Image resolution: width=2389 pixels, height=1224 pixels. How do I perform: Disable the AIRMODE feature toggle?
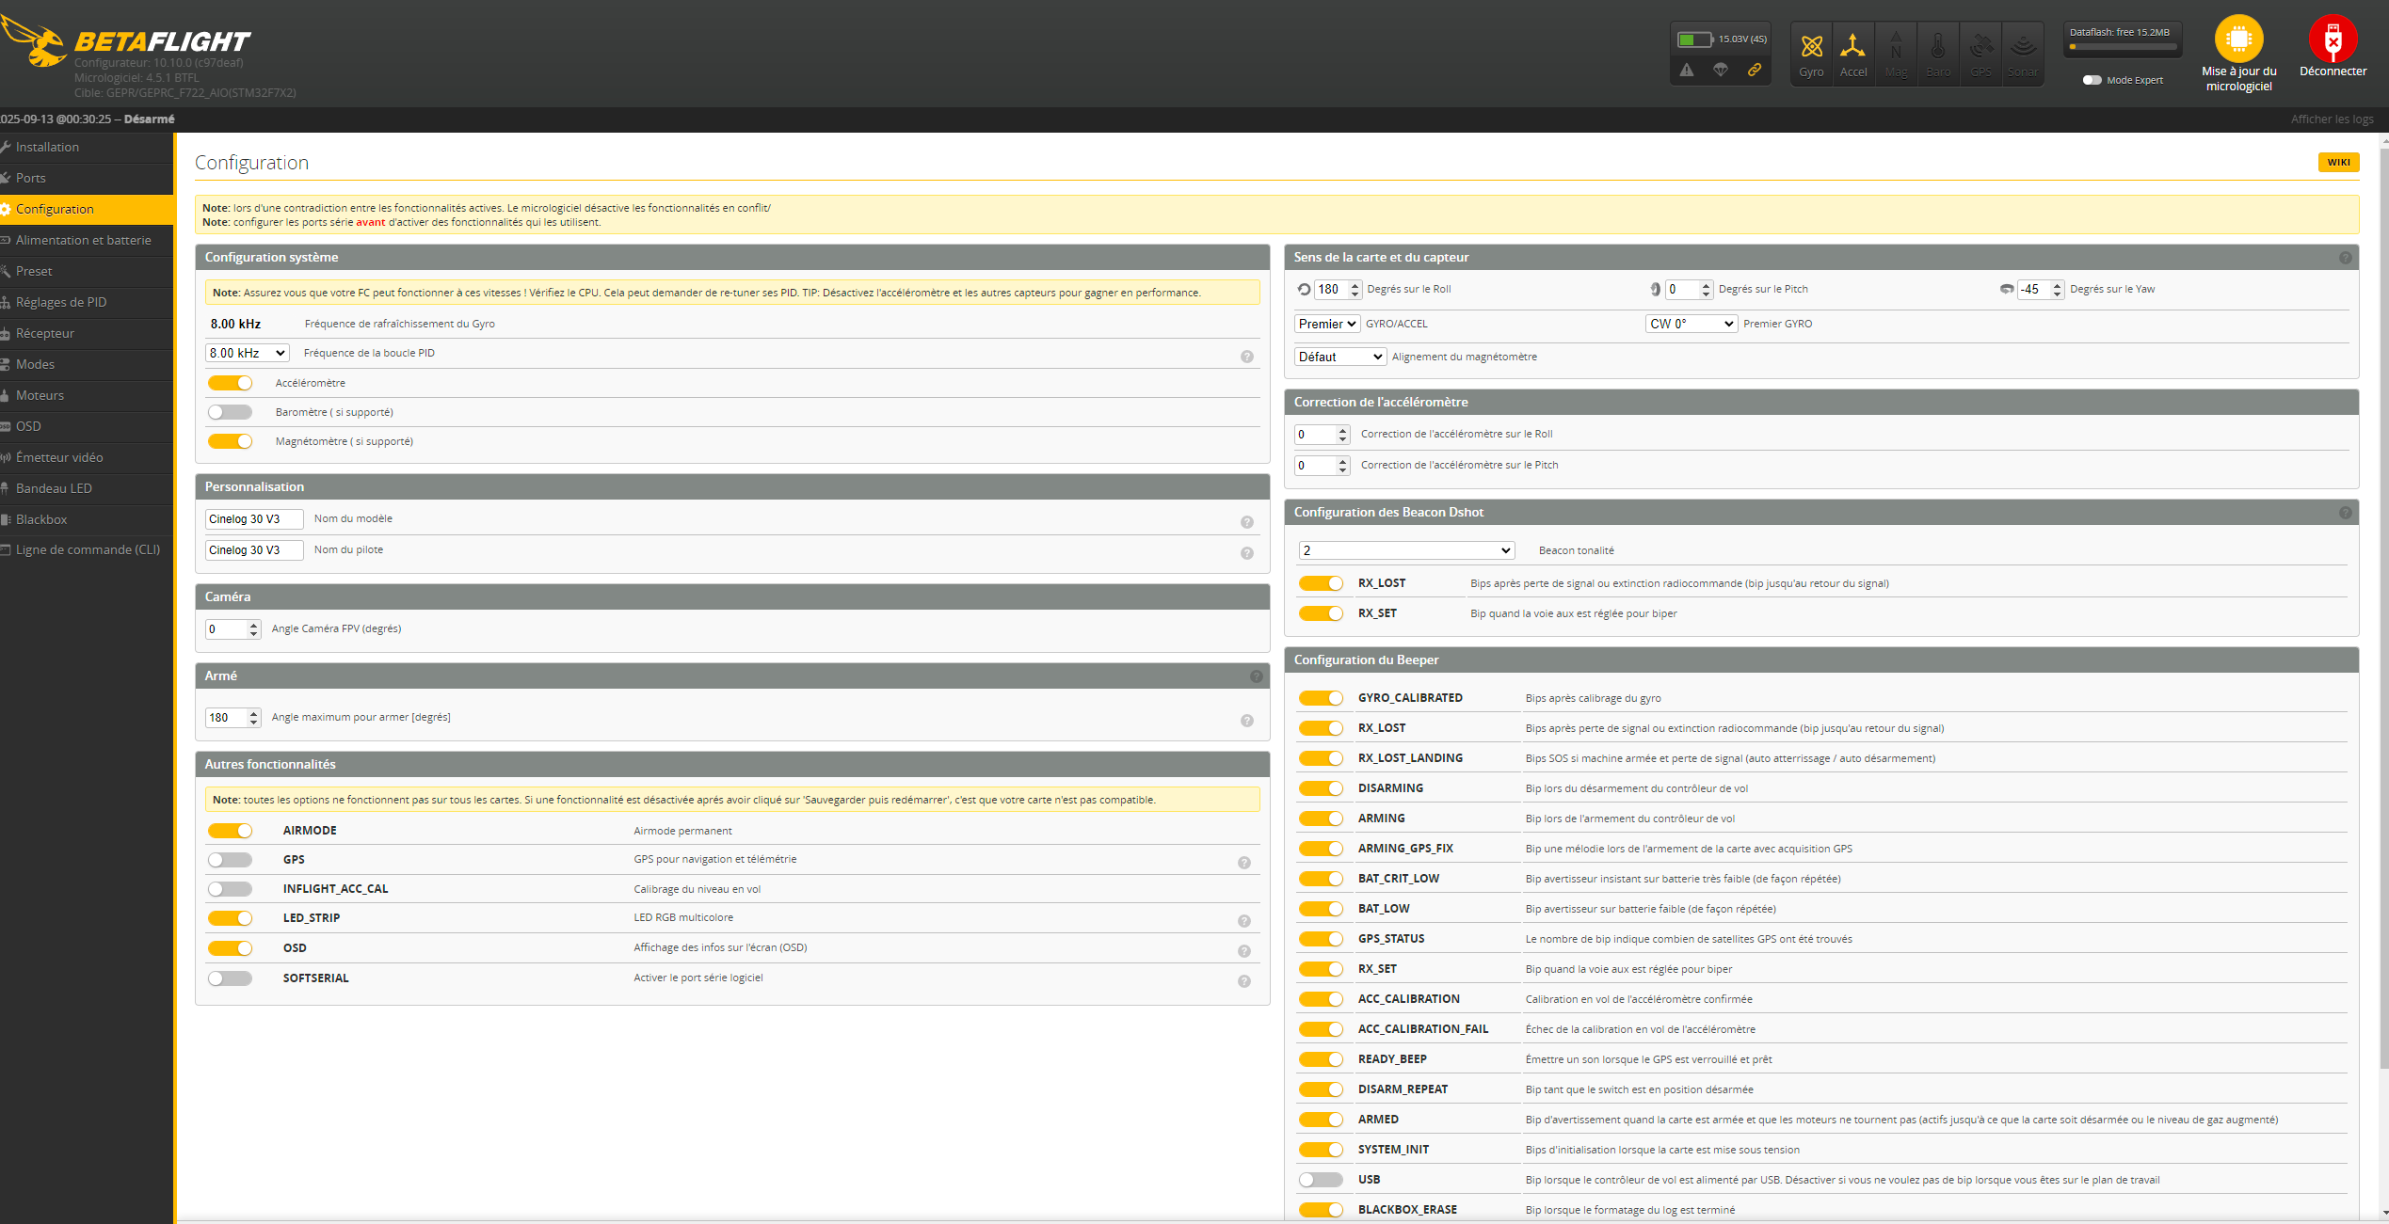tap(230, 831)
